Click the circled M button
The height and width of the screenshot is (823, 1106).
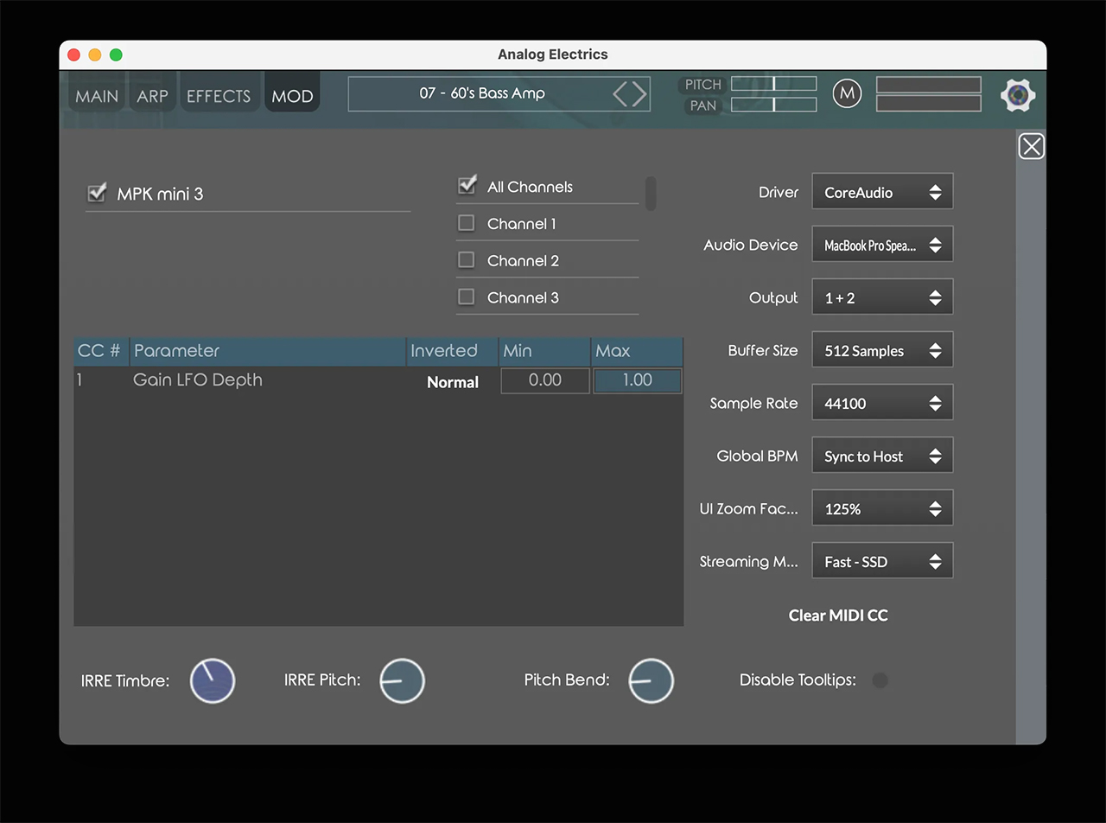click(847, 94)
